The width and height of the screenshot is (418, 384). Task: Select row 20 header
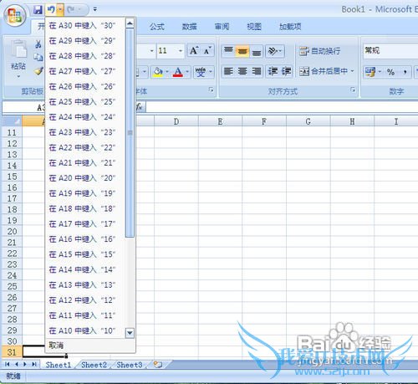12,232
